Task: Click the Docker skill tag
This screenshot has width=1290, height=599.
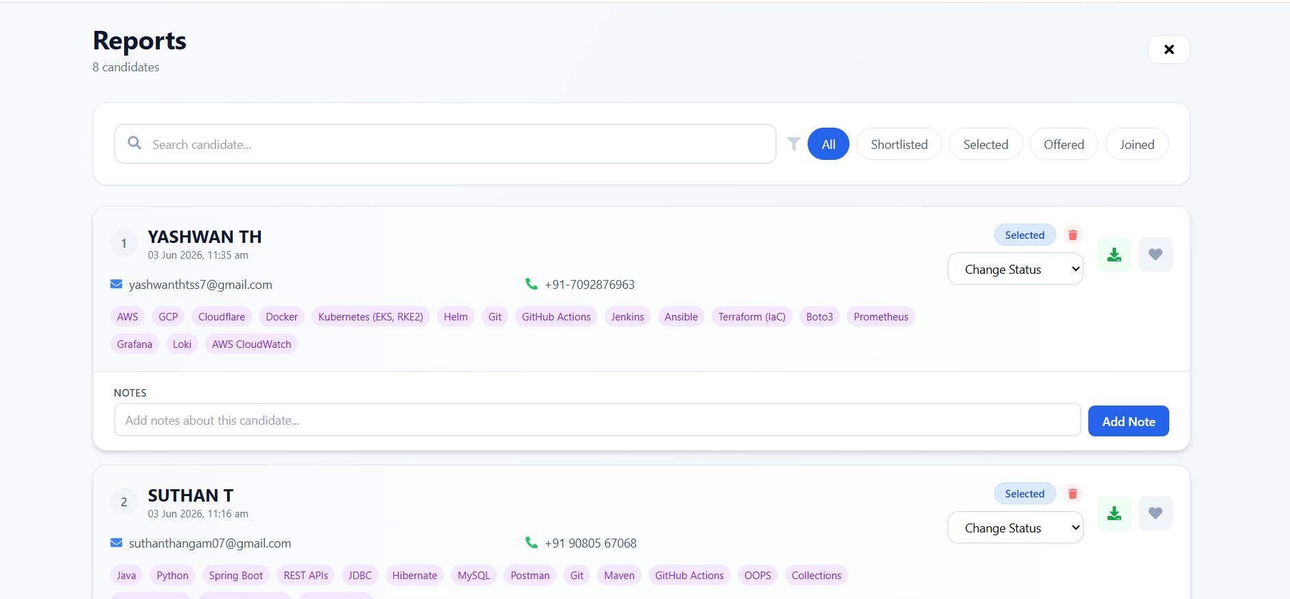Action: click(x=282, y=317)
